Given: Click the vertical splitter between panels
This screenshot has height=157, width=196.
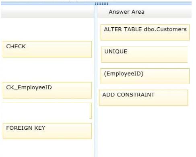Looking at the screenshot, I should coord(96,80).
